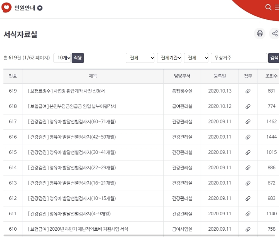Screen dimensions: 279x238
Task: Click the 검색 search button
Action: (274, 58)
